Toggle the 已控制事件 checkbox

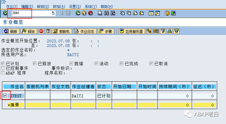pos(3,68)
